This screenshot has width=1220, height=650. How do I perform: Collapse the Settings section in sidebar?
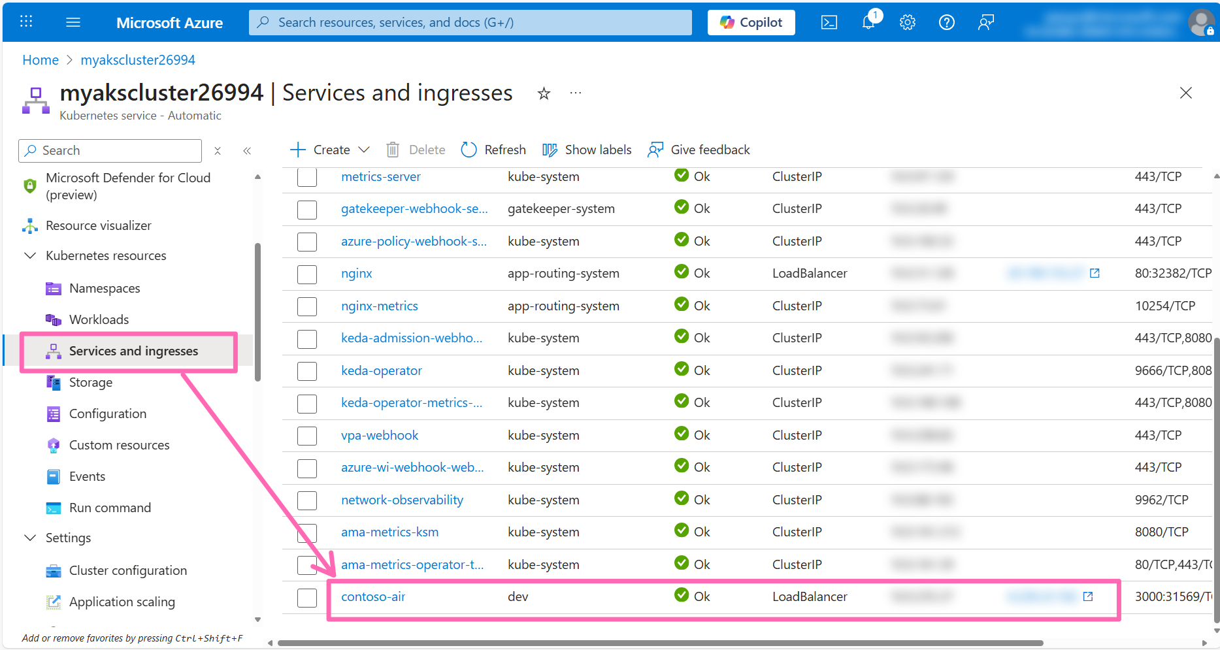[30, 538]
